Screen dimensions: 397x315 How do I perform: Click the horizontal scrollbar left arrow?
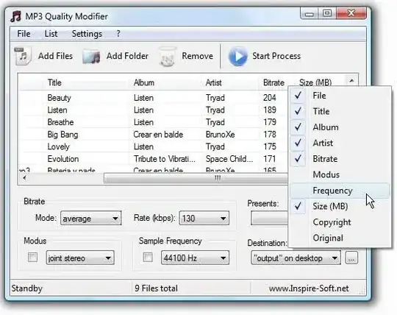(24, 178)
